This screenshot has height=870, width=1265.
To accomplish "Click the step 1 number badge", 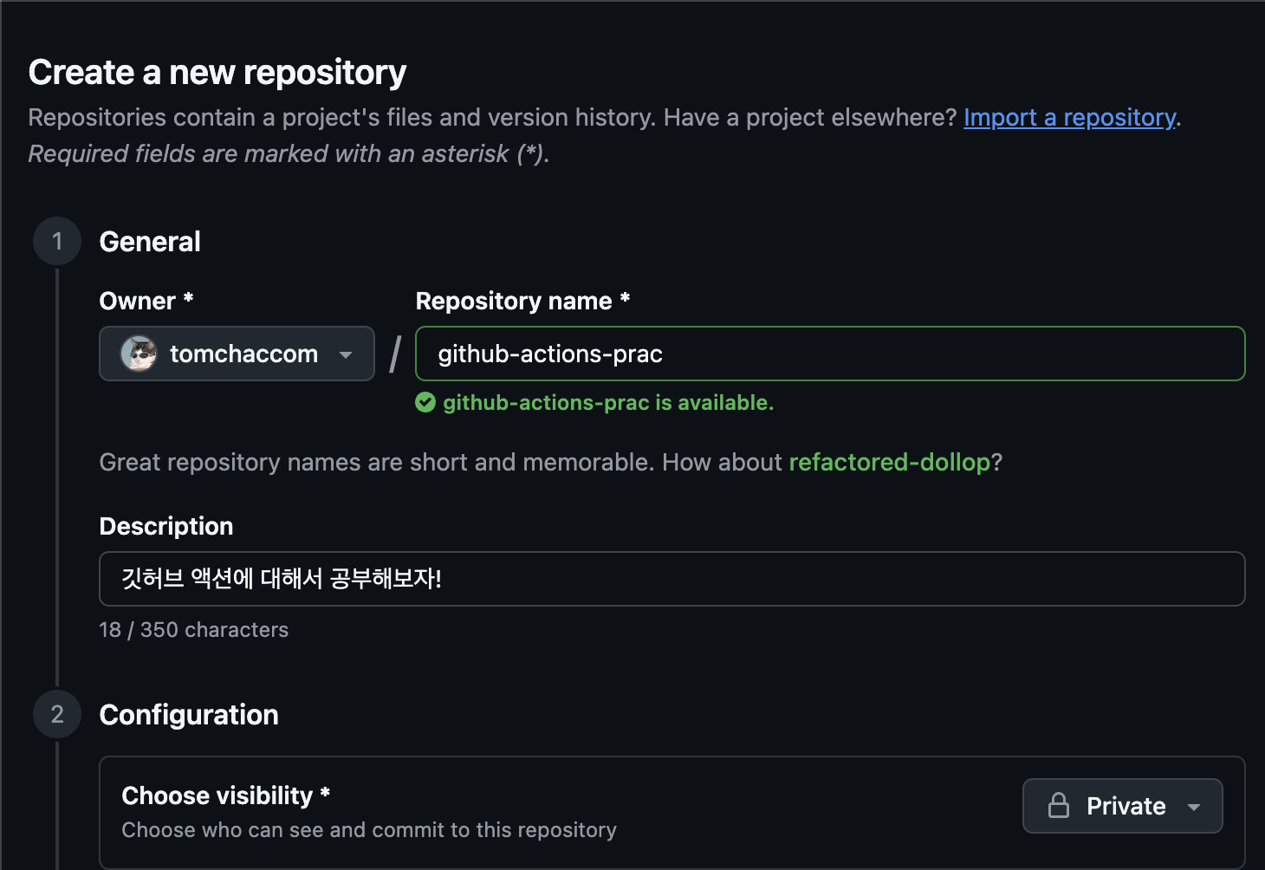I will click(x=57, y=241).
